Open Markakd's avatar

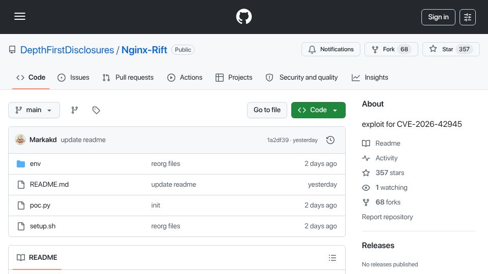coord(20,140)
